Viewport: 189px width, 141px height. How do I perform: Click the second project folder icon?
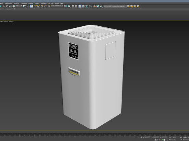132,6
